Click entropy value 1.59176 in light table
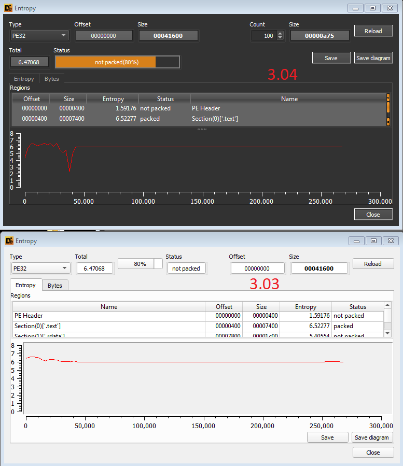This screenshot has height=466, width=403. pyautogui.click(x=319, y=316)
